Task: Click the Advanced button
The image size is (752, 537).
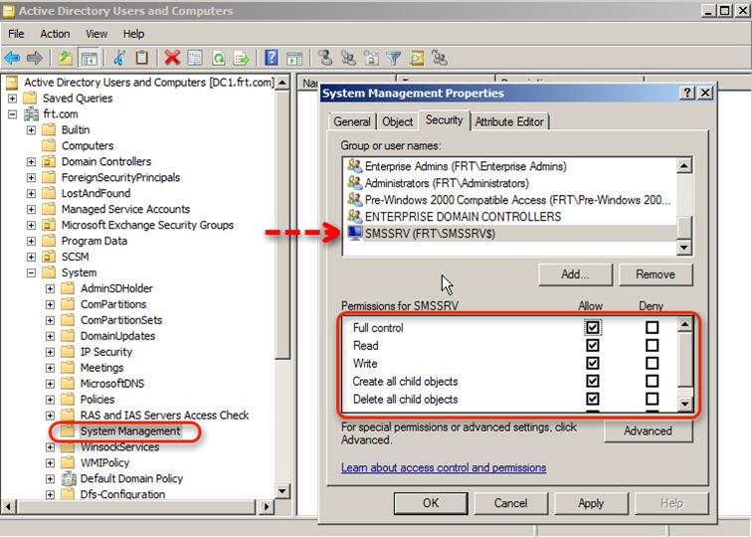Action: 648,431
